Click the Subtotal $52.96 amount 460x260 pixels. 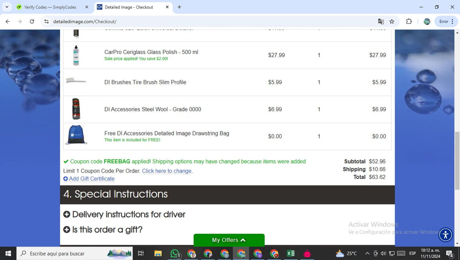[x=377, y=161]
